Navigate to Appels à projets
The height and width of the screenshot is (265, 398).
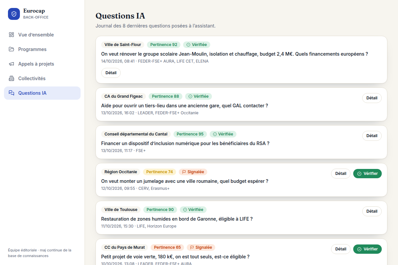tap(42, 64)
